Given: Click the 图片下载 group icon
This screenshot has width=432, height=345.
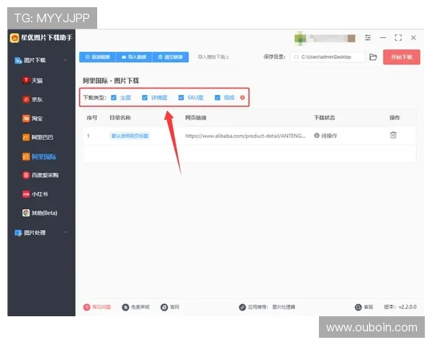Looking at the screenshot, I should 18,60.
